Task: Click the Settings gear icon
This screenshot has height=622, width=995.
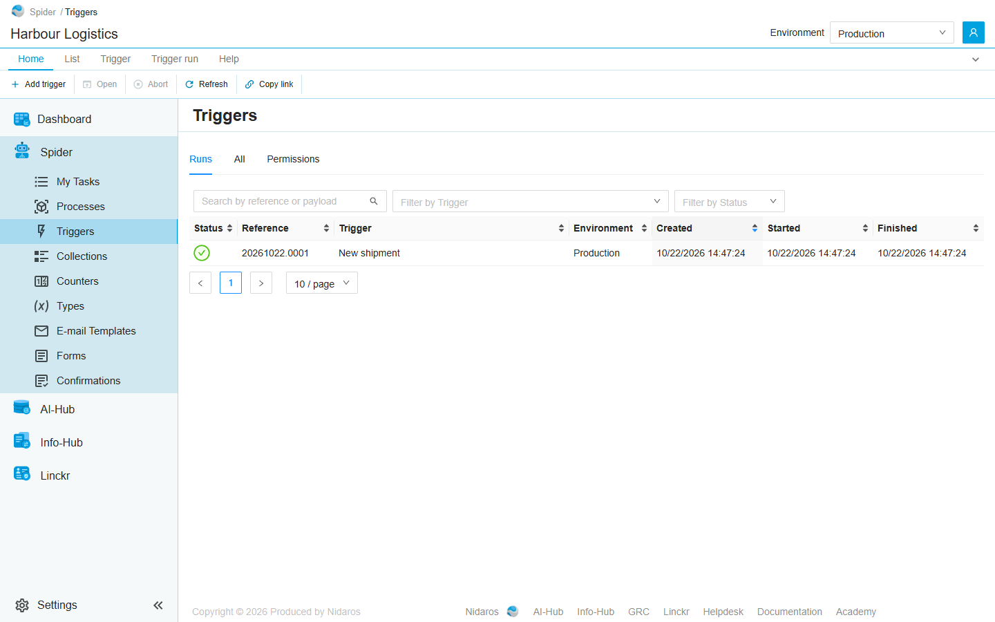Action: pyautogui.click(x=22, y=605)
